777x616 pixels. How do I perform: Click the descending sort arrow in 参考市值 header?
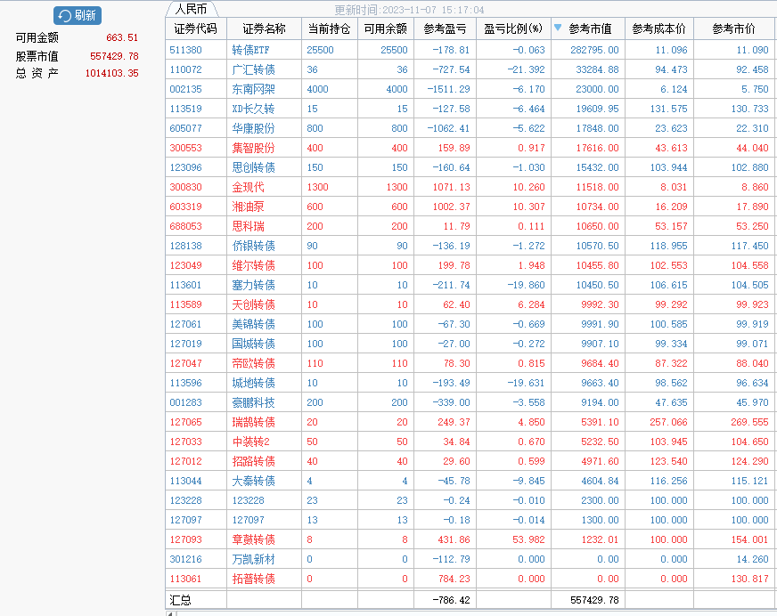coord(558,28)
